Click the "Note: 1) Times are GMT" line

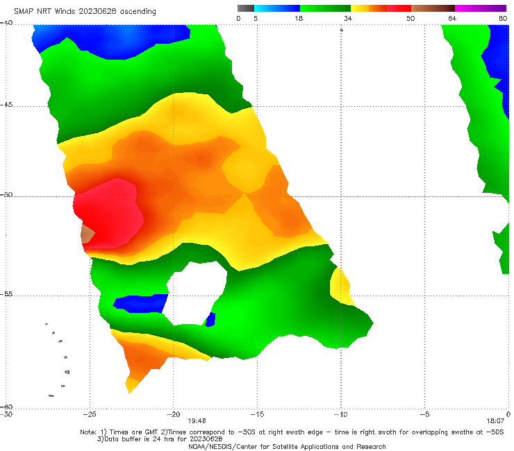coord(292,432)
